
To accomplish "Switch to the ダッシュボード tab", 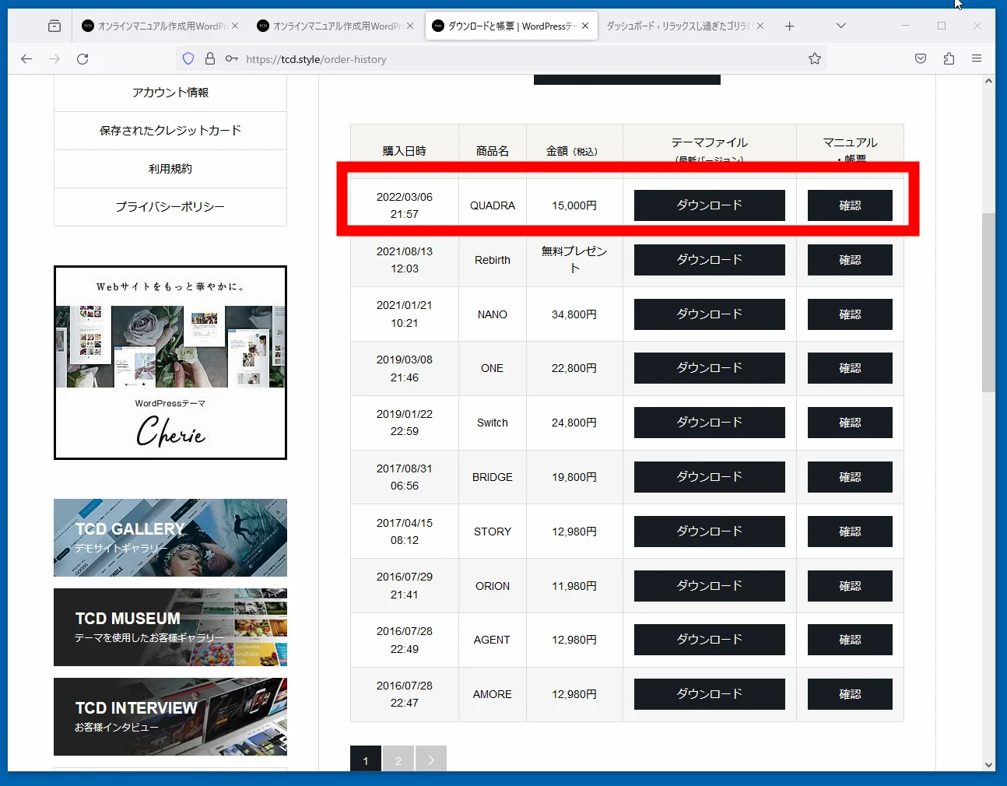I will point(677,26).
